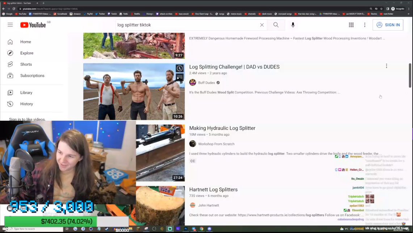This screenshot has height=233, width=413.
Task: Open the YouTube apps grid icon
Action: 351,25
